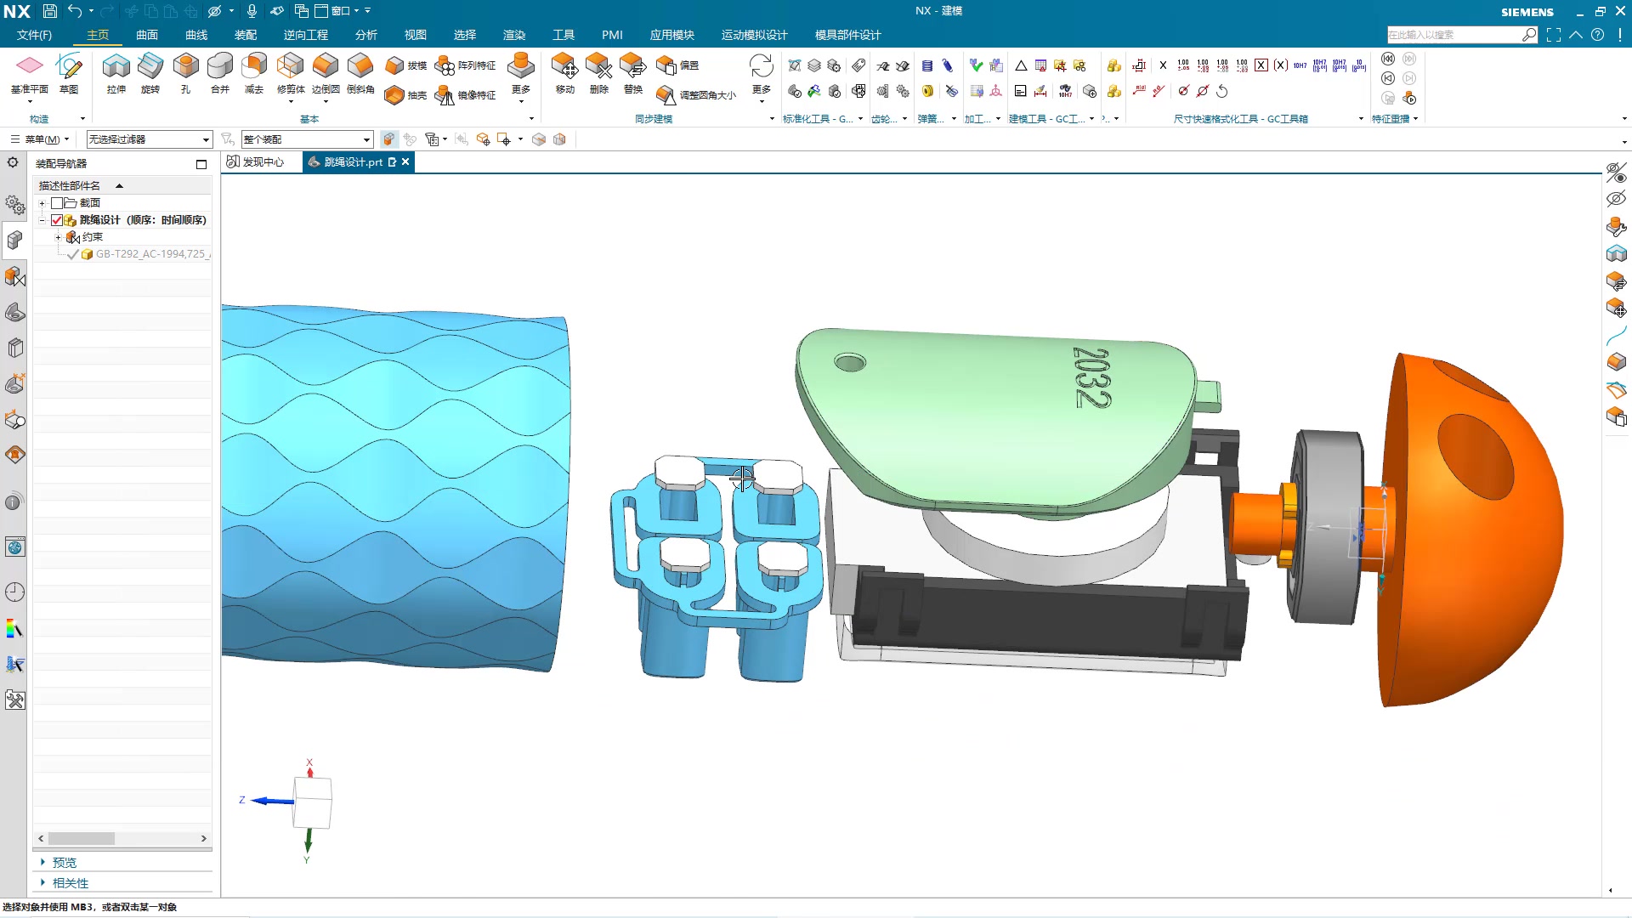
Task: Open the 抽壳 (Shell) tool
Action: [408, 95]
